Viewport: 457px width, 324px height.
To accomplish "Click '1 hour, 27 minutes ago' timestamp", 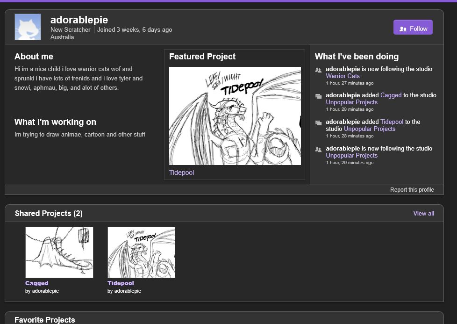I will 350,83.
